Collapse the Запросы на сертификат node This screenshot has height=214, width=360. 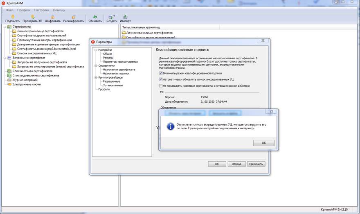(5, 58)
